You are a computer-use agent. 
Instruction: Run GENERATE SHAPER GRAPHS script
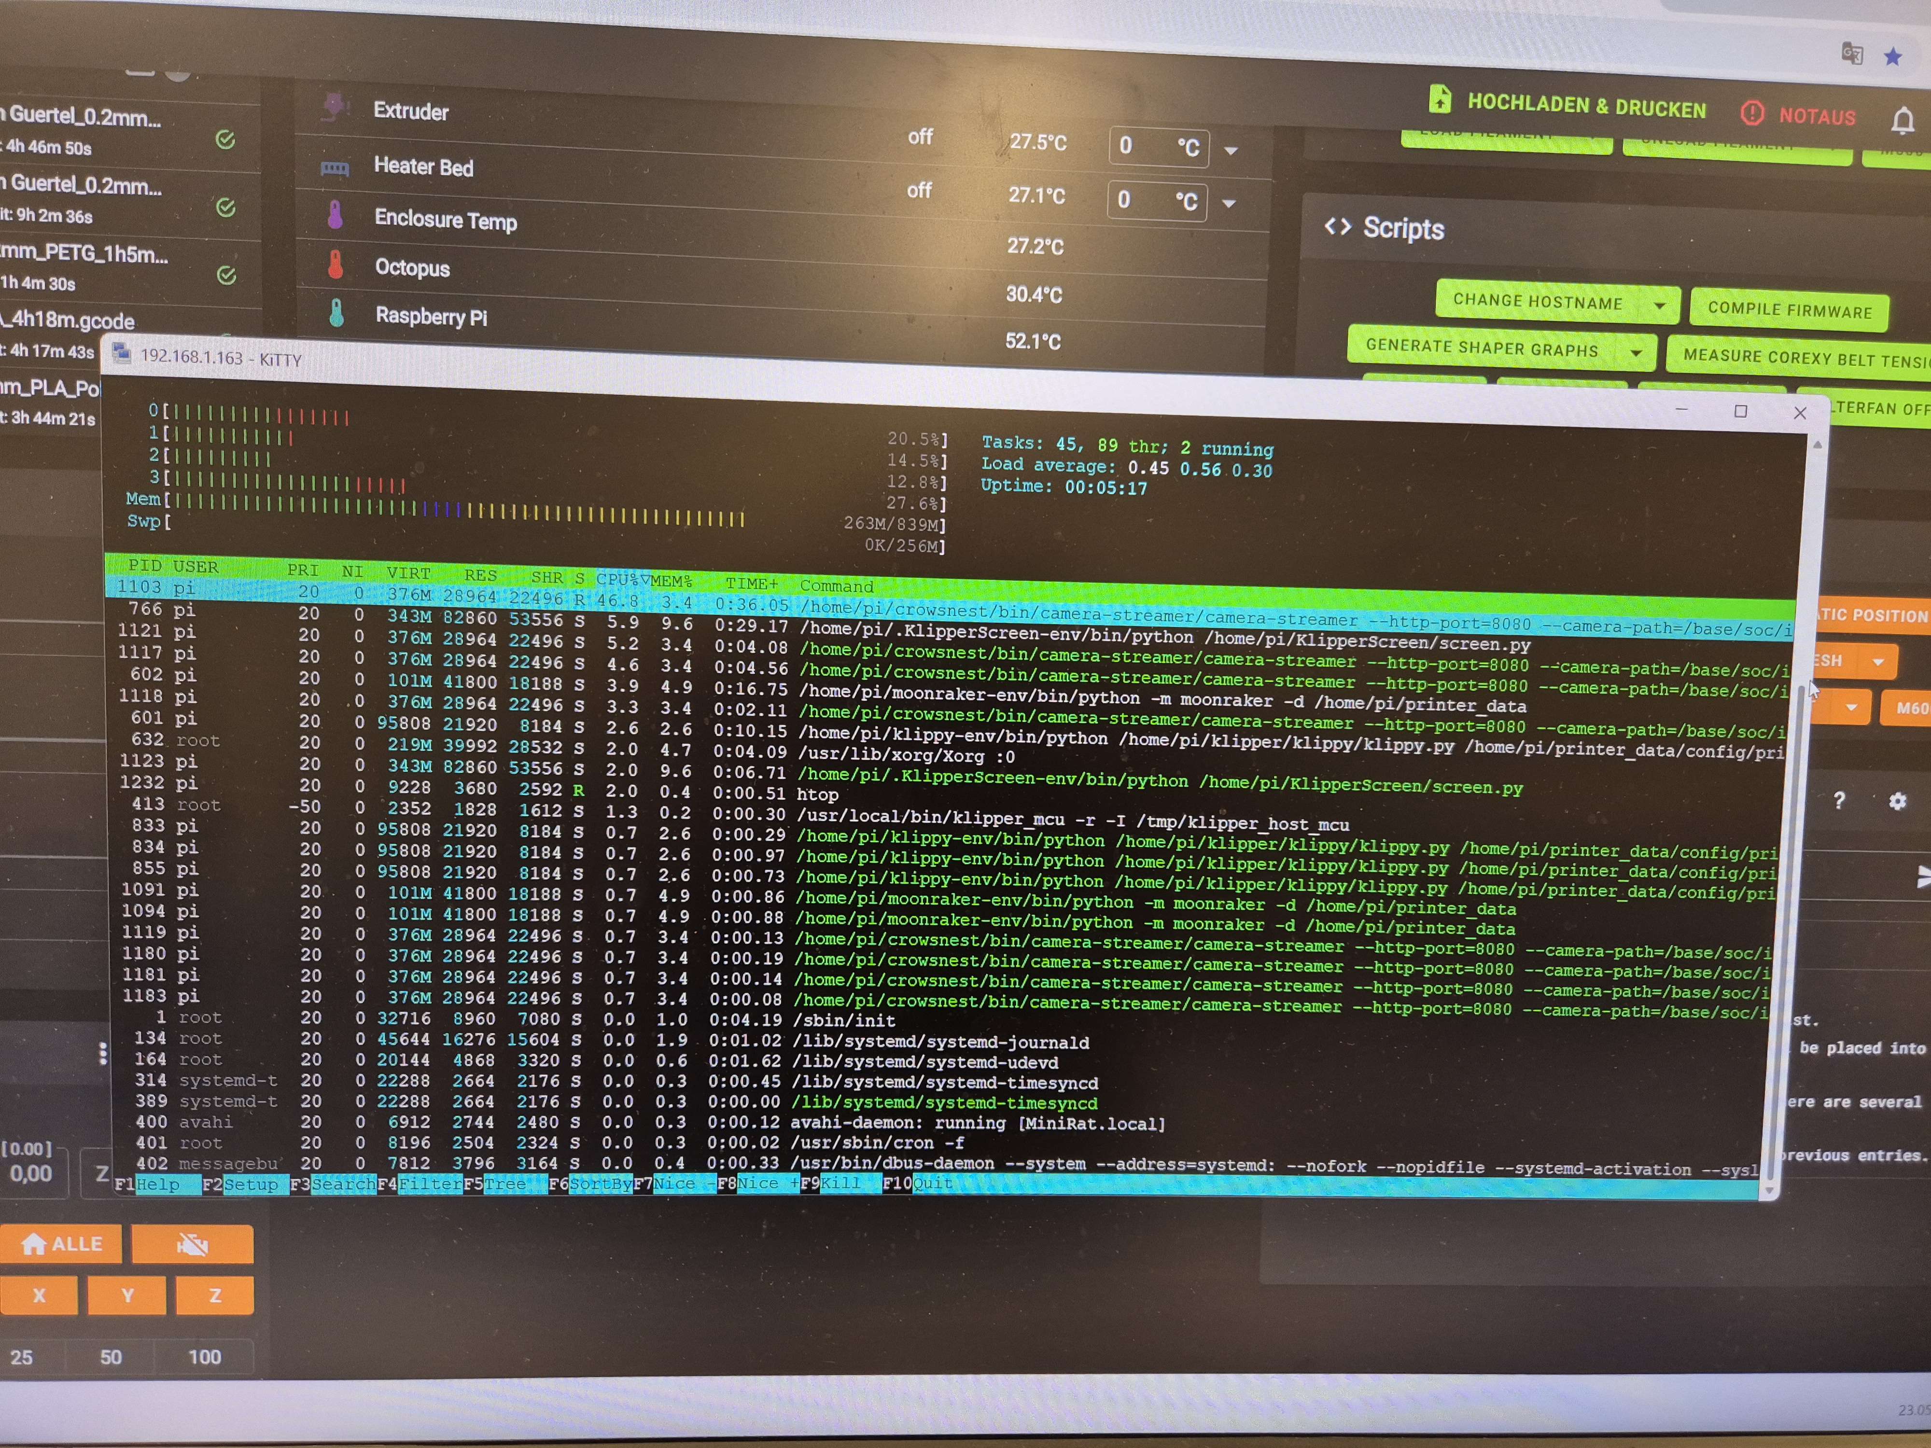[1482, 348]
